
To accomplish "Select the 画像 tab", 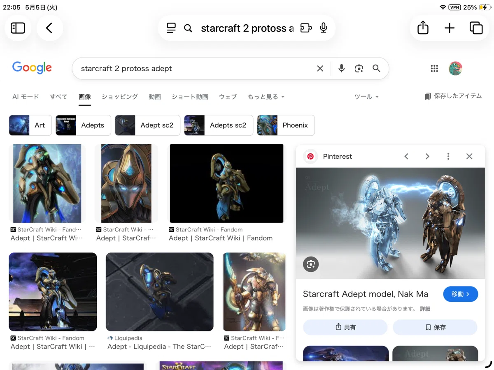I will (x=85, y=97).
